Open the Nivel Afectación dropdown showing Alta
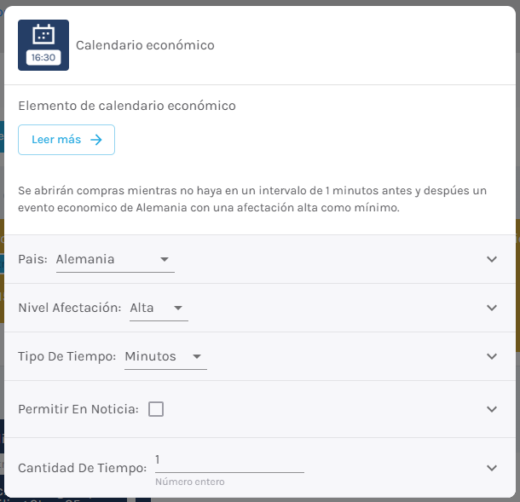Screen dimensions: 520x502 click(x=159, y=308)
